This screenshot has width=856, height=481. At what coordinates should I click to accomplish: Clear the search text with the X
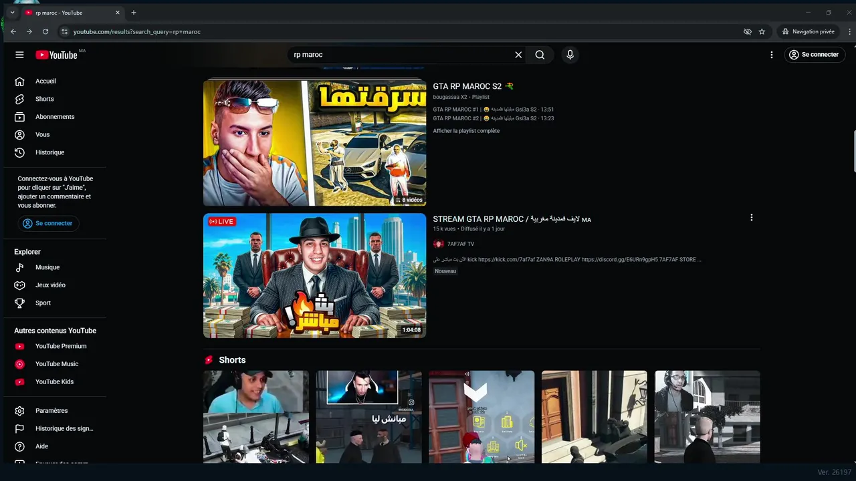[x=518, y=55]
